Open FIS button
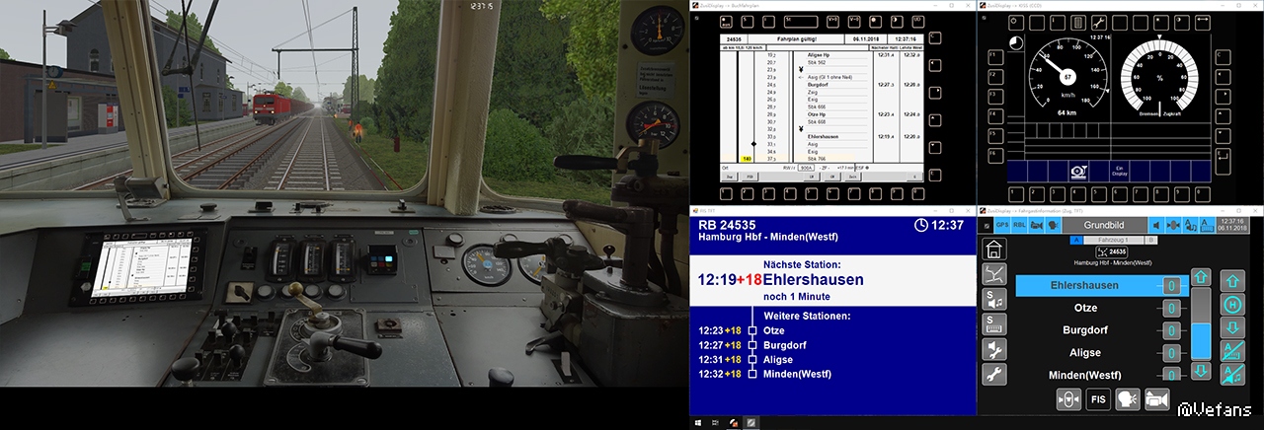 point(1098,399)
